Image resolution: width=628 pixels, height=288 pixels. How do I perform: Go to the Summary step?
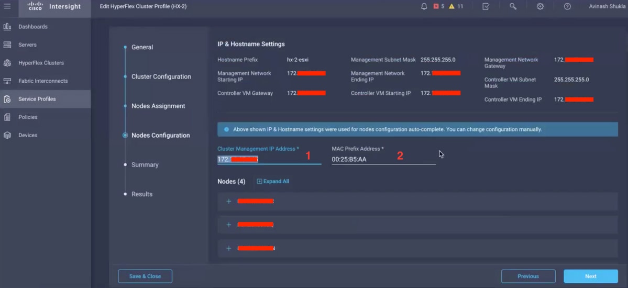(145, 164)
